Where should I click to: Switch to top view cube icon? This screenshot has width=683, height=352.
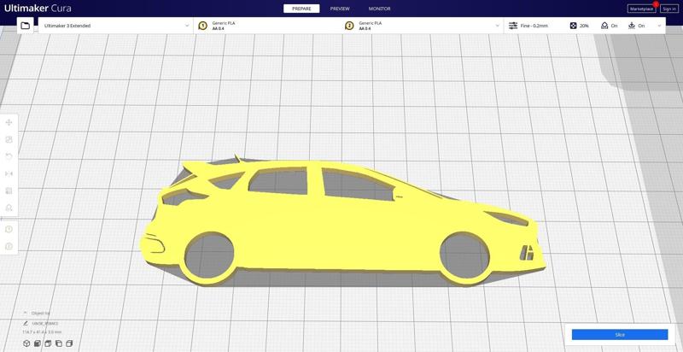[48, 343]
